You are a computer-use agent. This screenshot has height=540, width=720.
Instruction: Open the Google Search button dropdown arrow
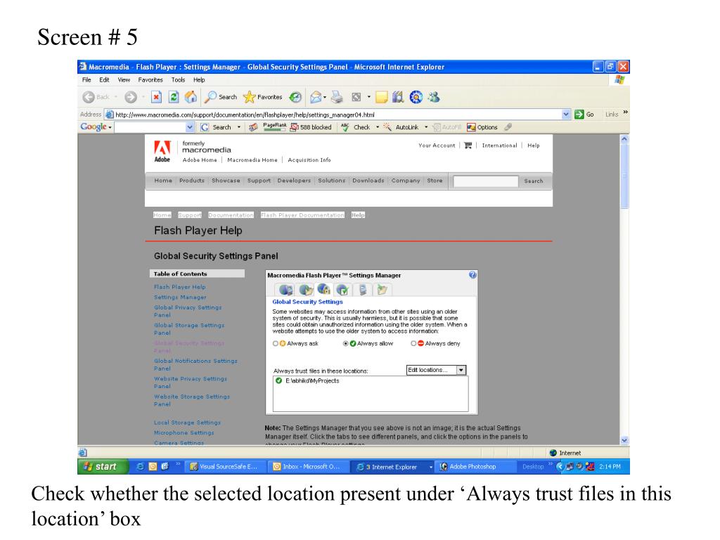[x=239, y=127]
